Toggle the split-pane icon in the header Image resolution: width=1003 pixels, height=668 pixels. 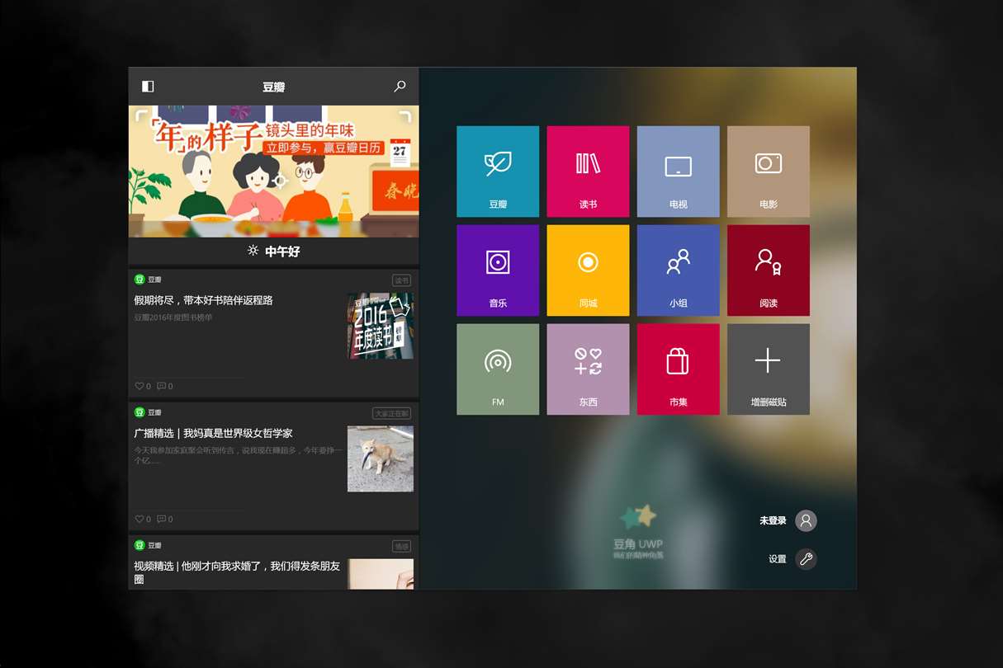pos(148,87)
